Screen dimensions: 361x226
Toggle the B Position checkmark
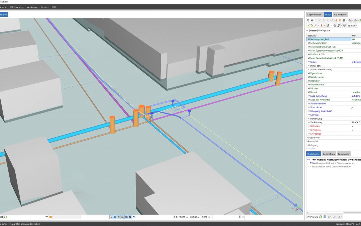[x=352, y=126]
